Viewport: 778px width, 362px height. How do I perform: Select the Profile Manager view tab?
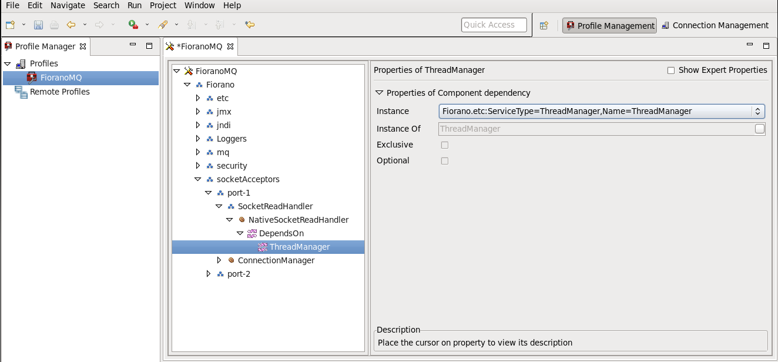click(45, 46)
